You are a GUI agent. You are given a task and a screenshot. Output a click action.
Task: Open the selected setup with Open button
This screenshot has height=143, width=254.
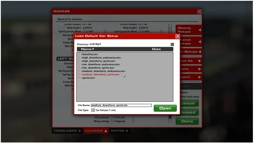pyautogui.click(x=165, y=108)
